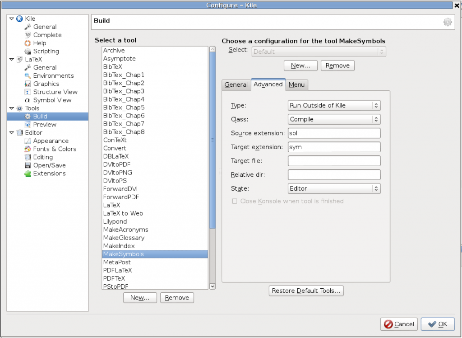This screenshot has height=338, width=462.
Task: Click the Preview icon
Action: click(28, 125)
